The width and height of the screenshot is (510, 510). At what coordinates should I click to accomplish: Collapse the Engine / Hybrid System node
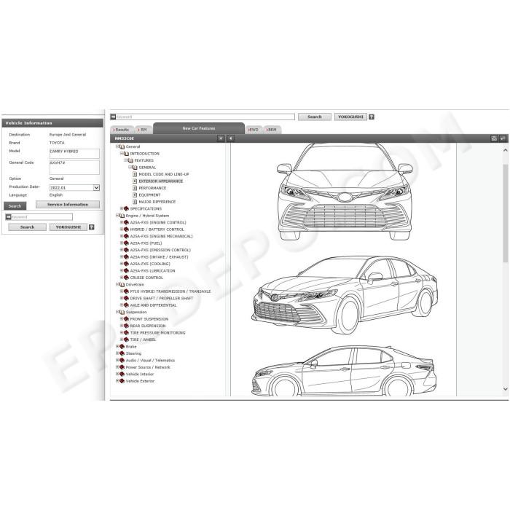point(117,216)
